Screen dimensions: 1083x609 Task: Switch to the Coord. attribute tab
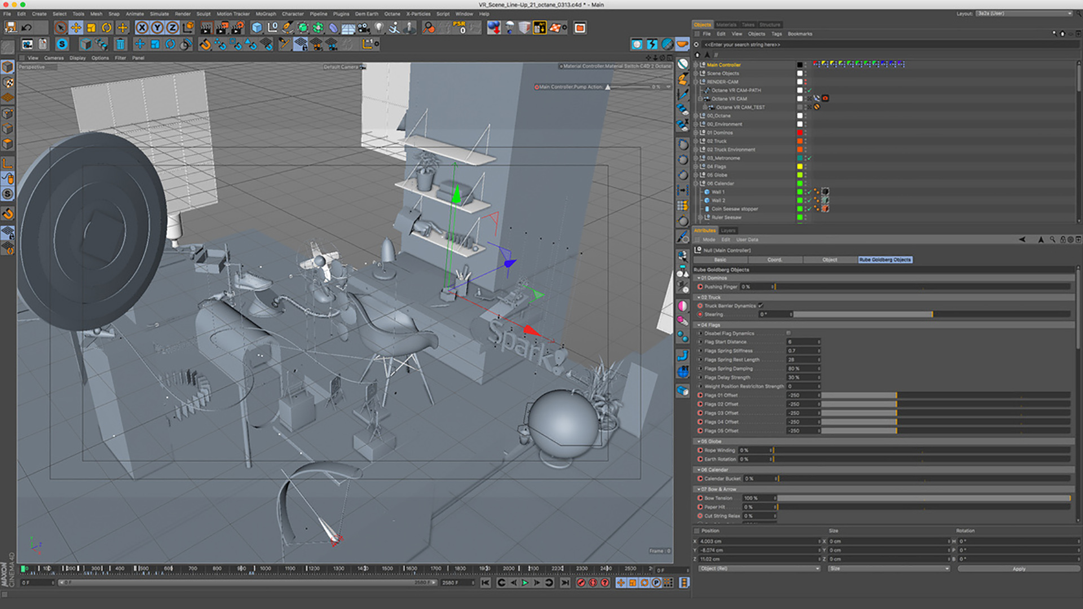point(774,260)
